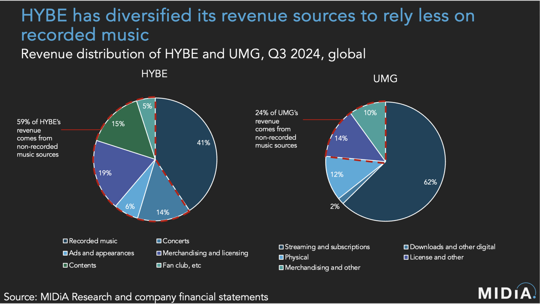Click the 'Streaming and subscriptions' legend label
The width and height of the screenshot is (540, 304).
coord(327,247)
